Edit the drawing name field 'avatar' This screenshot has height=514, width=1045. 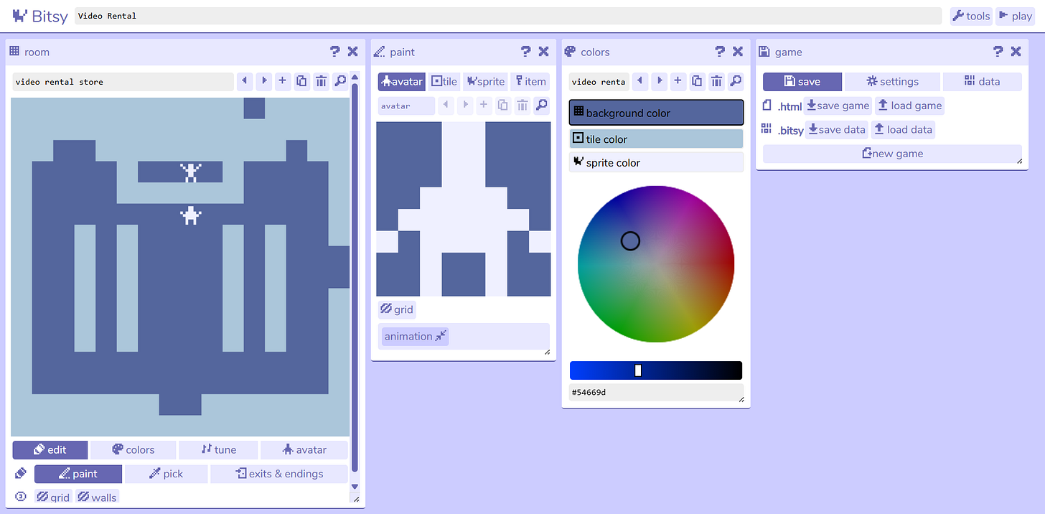(x=406, y=106)
